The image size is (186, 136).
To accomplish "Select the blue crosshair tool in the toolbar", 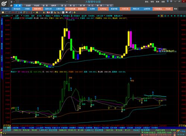I will point(21,12).
